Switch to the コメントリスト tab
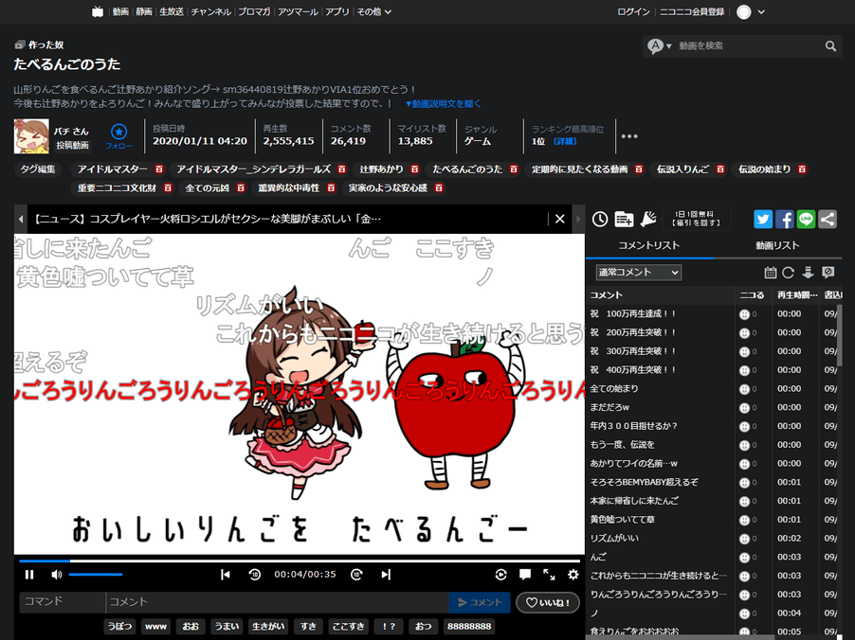Viewport: 855px width, 640px height. click(x=649, y=245)
